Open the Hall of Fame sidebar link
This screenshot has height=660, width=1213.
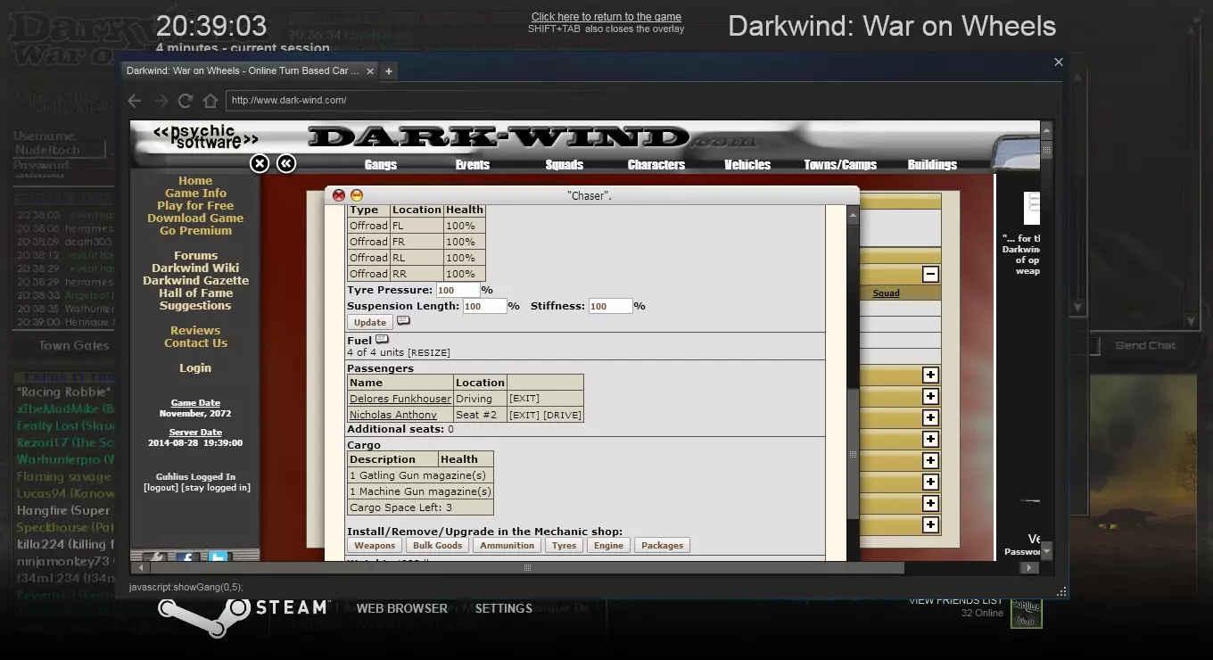195,293
